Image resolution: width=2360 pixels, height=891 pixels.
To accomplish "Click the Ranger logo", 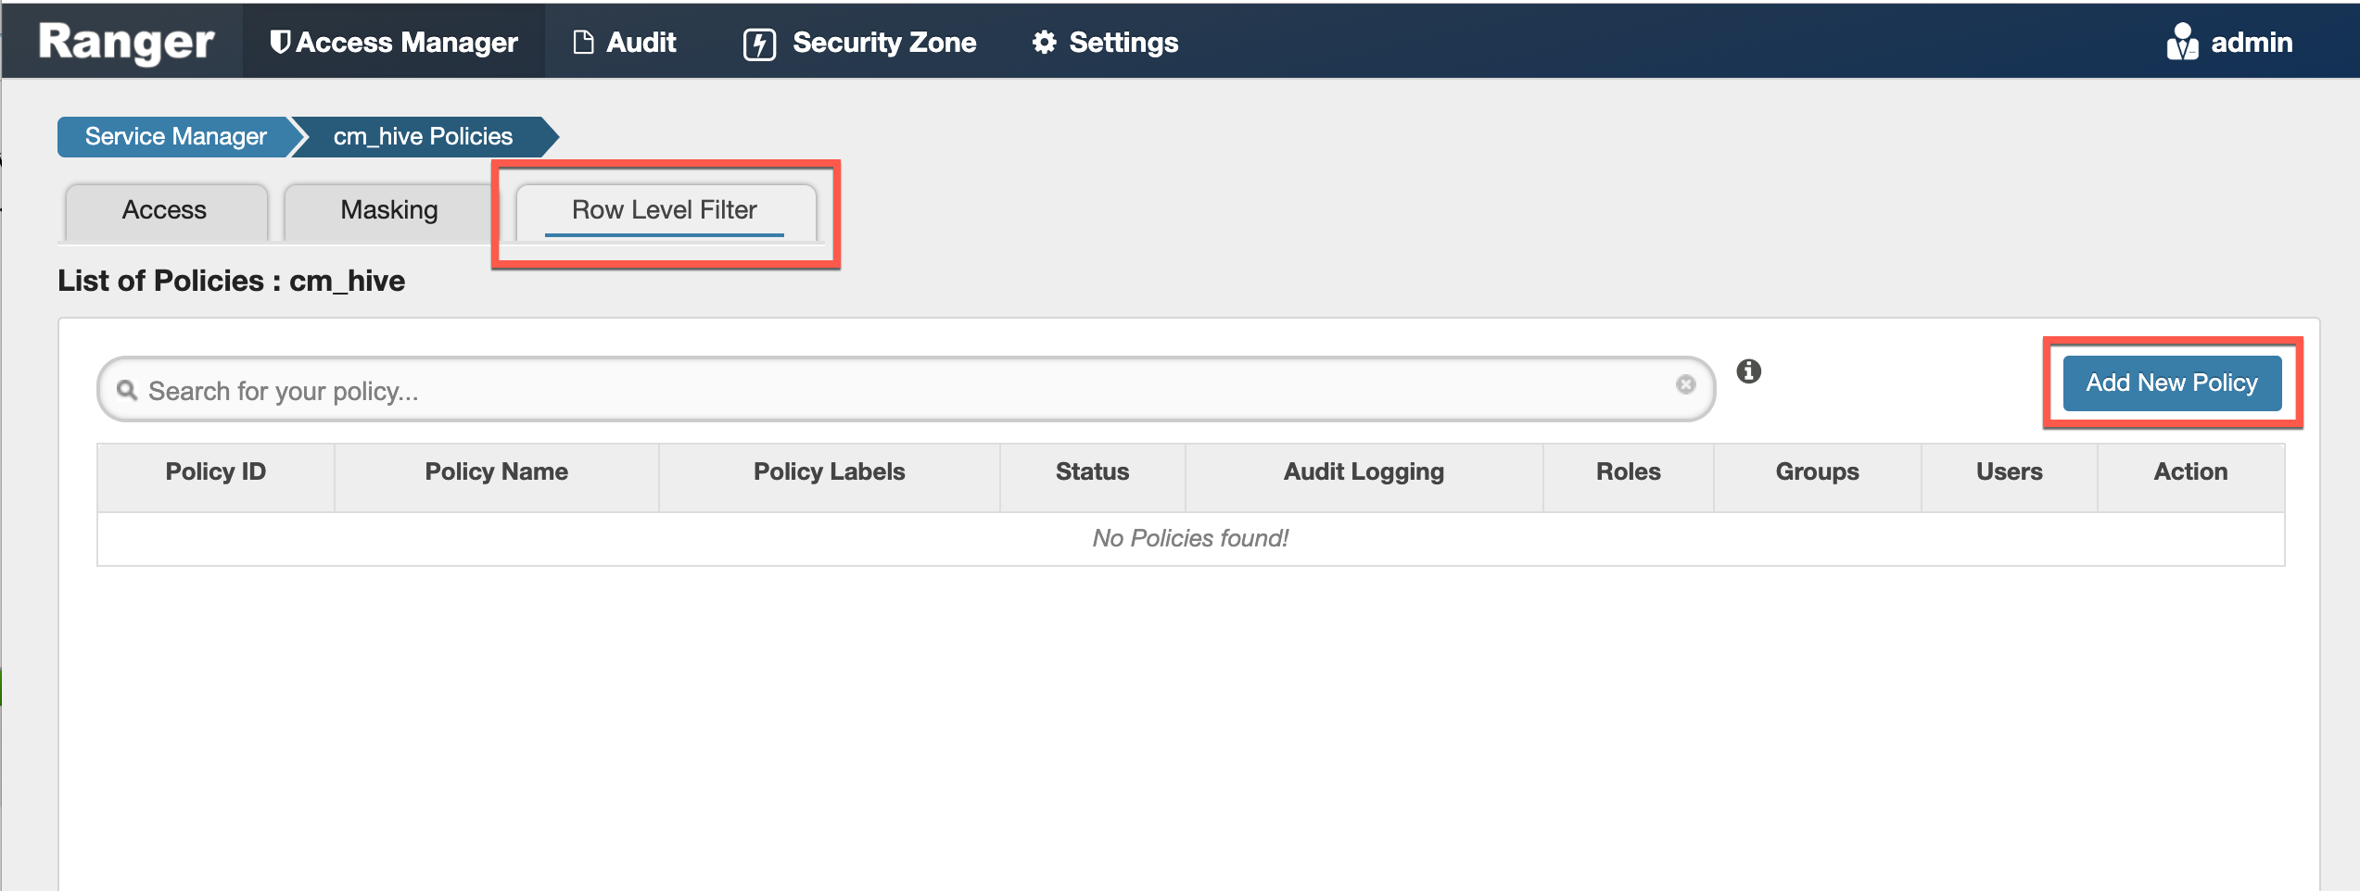I will (126, 43).
